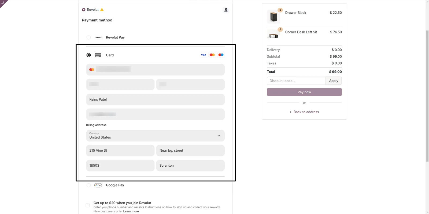The height and width of the screenshot is (214, 429).
Task: Click the Corner Desk Left Sit name
Action: click(x=301, y=32)
